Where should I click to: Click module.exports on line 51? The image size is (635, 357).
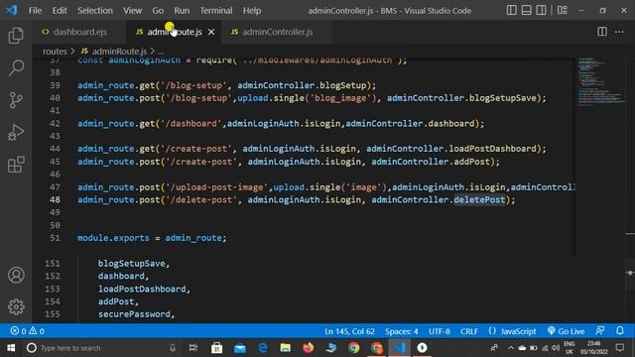[x=113, y=238]
